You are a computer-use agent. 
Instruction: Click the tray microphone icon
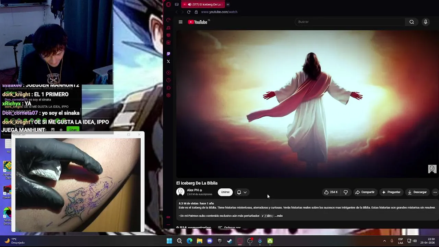(392, 241)
